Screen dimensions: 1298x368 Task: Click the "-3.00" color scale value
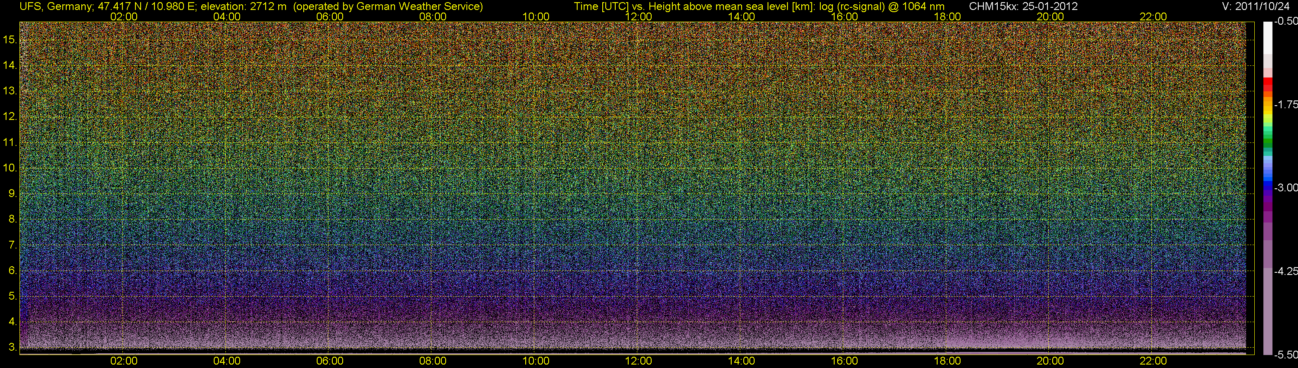1285,187
